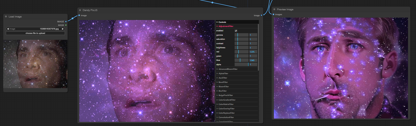Collapse the Controls panel header
This screenshot has width=416, height=126.
coord(237,22)
